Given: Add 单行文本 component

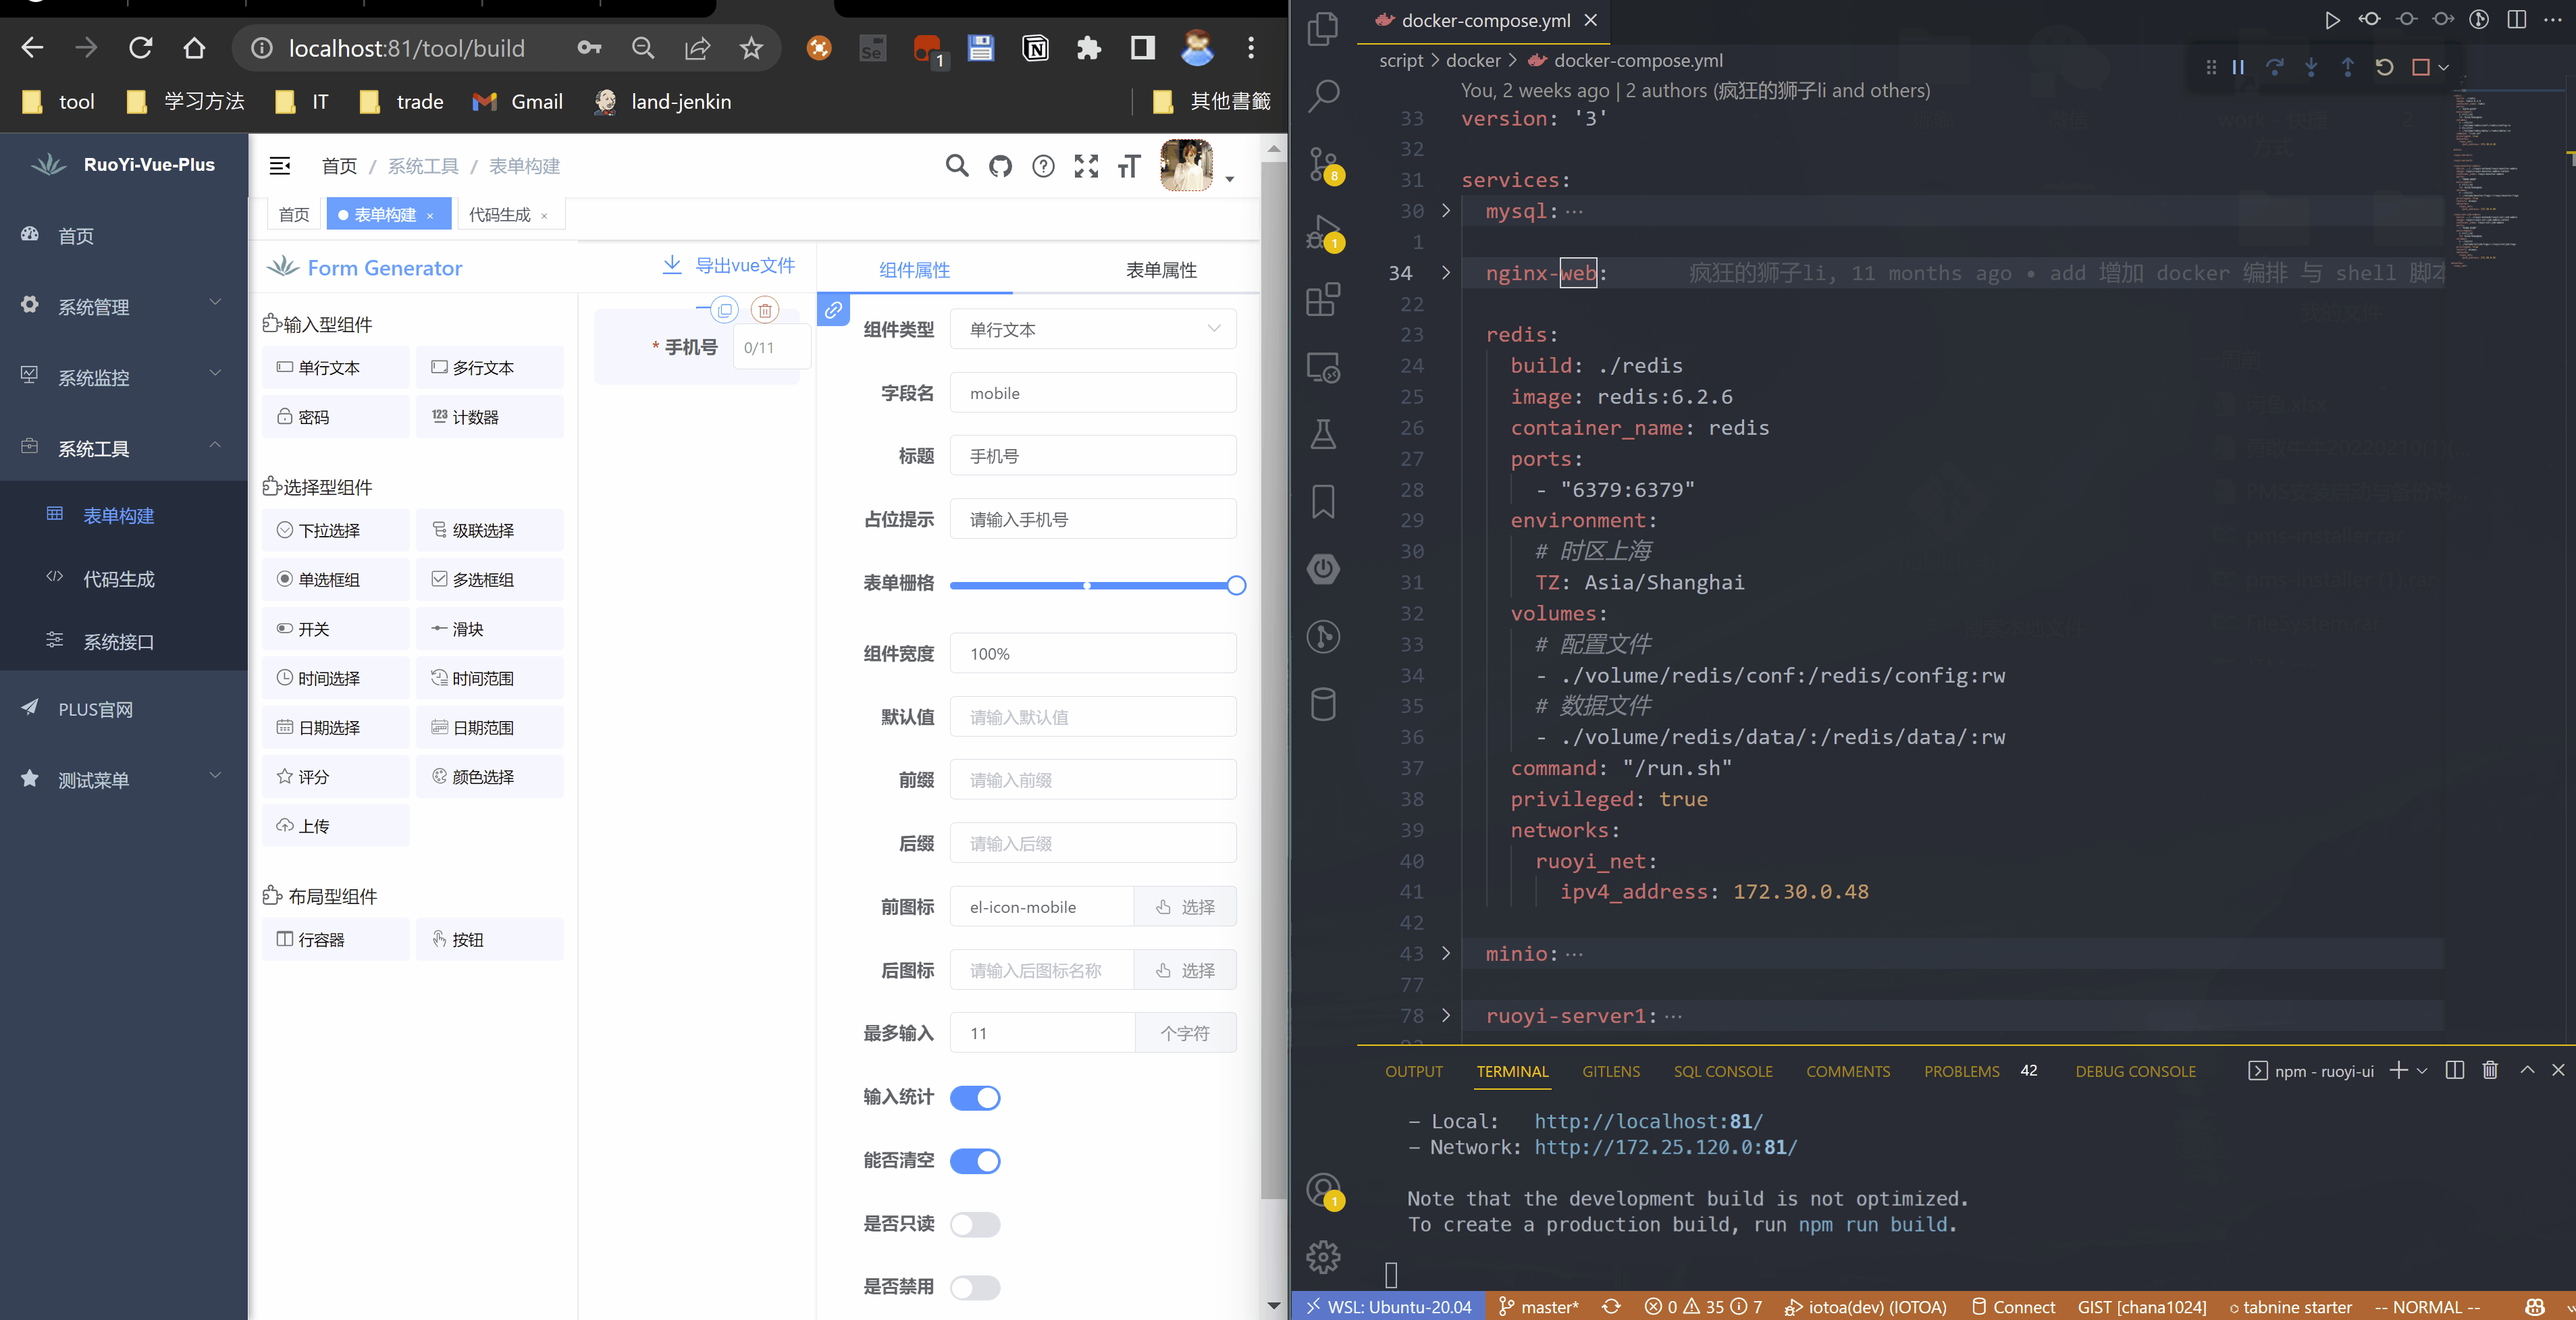Looking at the screenshot, I should (x=336, y=368).
